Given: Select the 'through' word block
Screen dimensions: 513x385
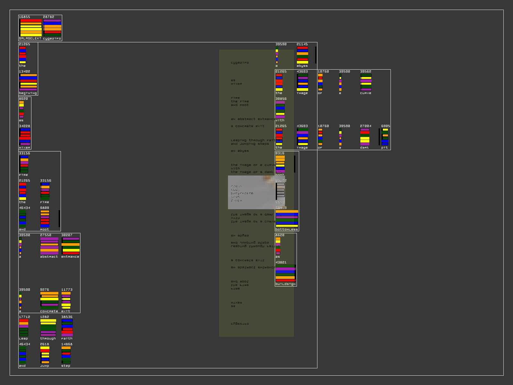Looking at the screenshot, I should coord(48,328).
